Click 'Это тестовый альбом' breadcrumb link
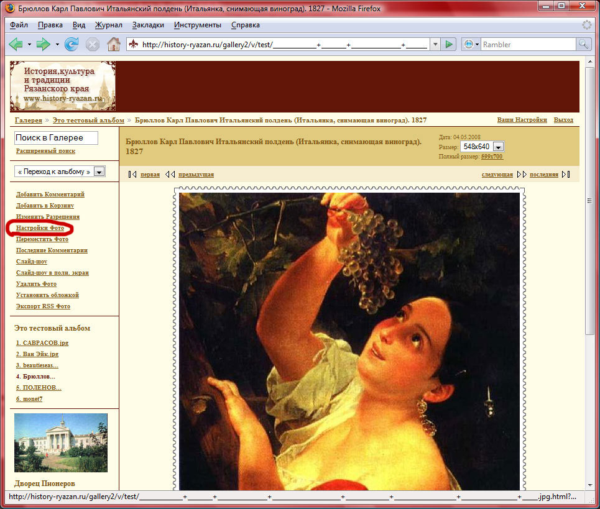Screen dimensions: 600x509 (x=88, y=120)
